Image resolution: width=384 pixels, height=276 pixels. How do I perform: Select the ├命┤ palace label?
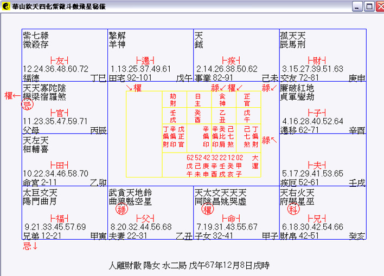(x=231, y=218)
